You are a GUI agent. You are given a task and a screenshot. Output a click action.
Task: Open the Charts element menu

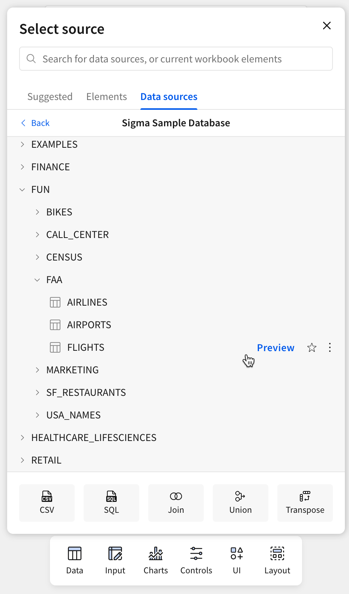156,560
